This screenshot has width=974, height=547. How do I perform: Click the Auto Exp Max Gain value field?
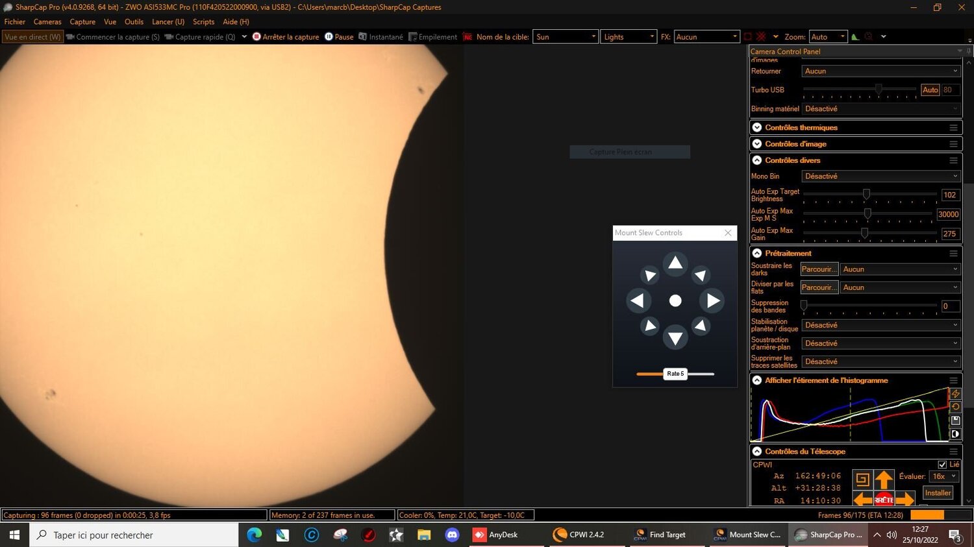(x=949, y=234)
